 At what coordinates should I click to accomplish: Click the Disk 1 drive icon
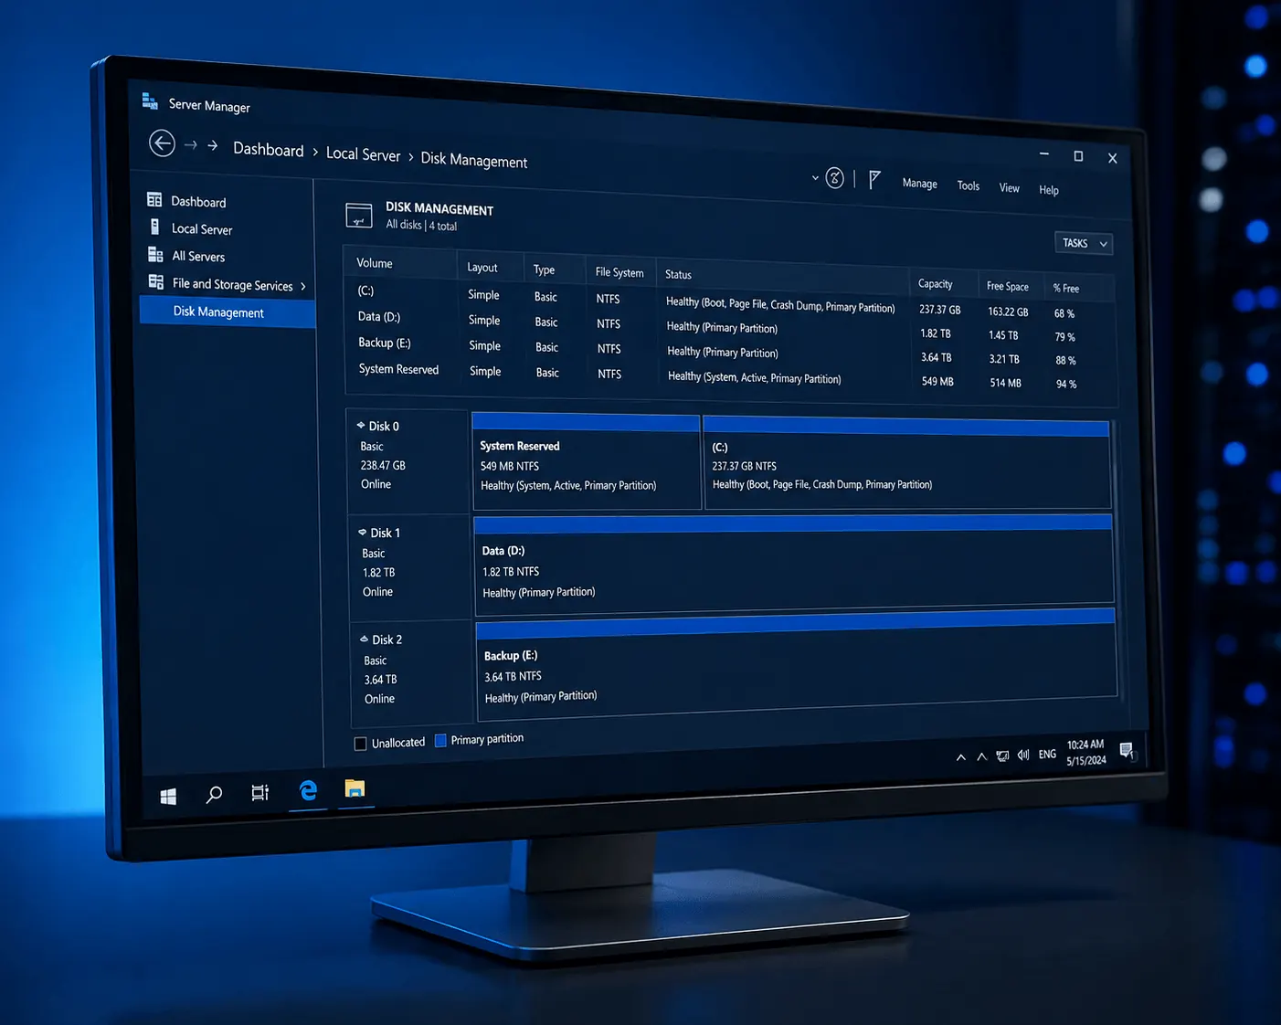click(x=363, y=532)
